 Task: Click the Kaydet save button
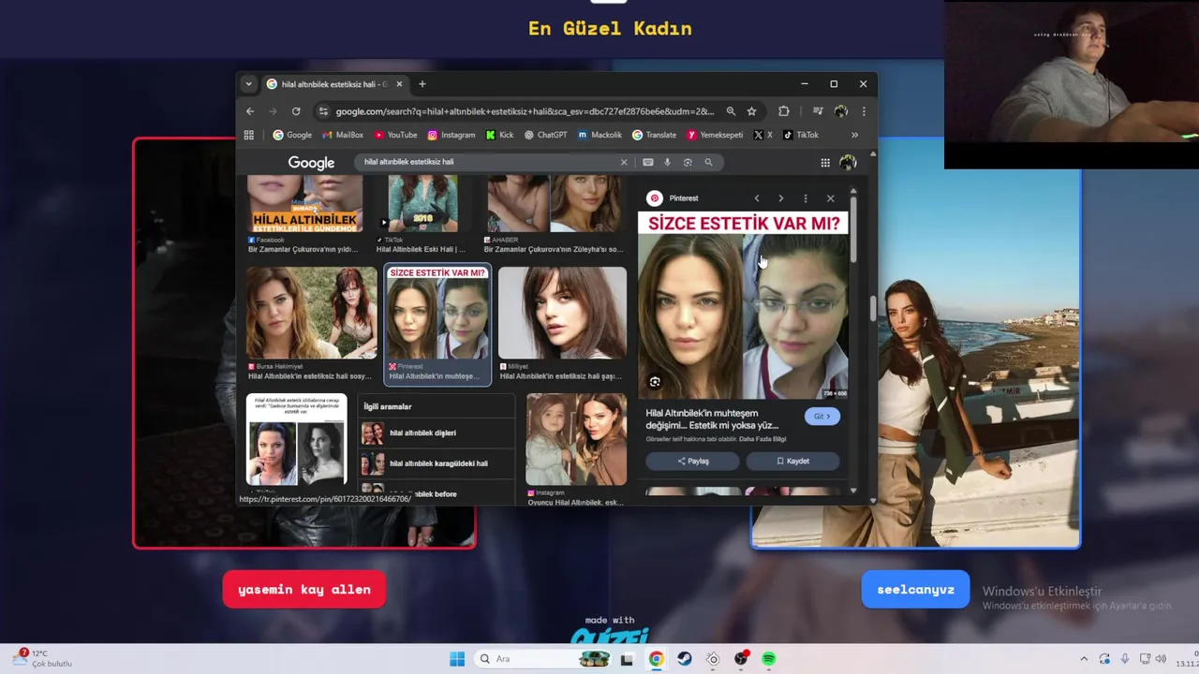click(x=792, y=462)
